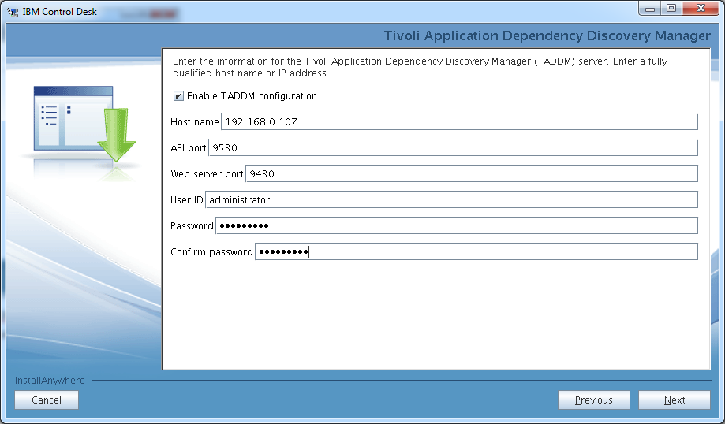Minimize the IBM Control Desk window
This screenshot has width=725, height=424.
click(x=649, y=9)
